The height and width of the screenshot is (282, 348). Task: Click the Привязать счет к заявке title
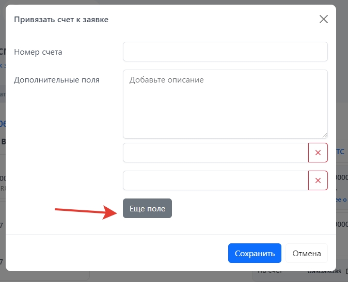tap(61, 20)
